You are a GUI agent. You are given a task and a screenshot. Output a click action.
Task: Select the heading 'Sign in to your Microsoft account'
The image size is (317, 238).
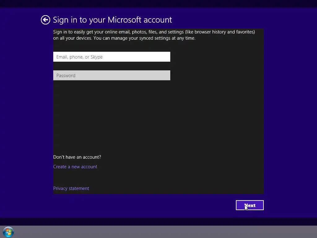(x=112, y=20)
